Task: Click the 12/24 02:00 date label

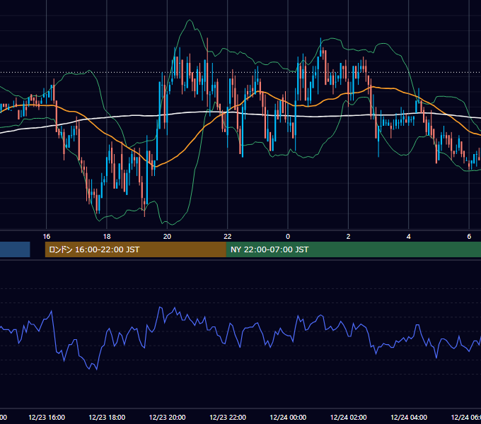Action: [x=349, y=418]
